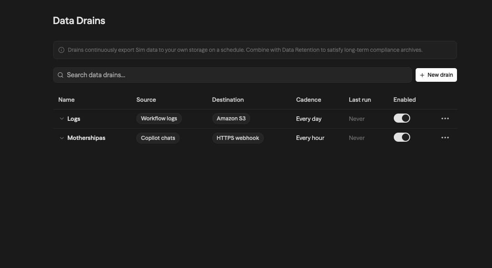Click the Workflow logs source badge
This screenshot has width=492, height=268.
tap(159, 119)
